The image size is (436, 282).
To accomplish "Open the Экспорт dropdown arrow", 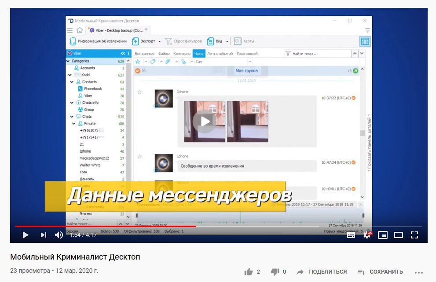I will (x=160, y=41).
